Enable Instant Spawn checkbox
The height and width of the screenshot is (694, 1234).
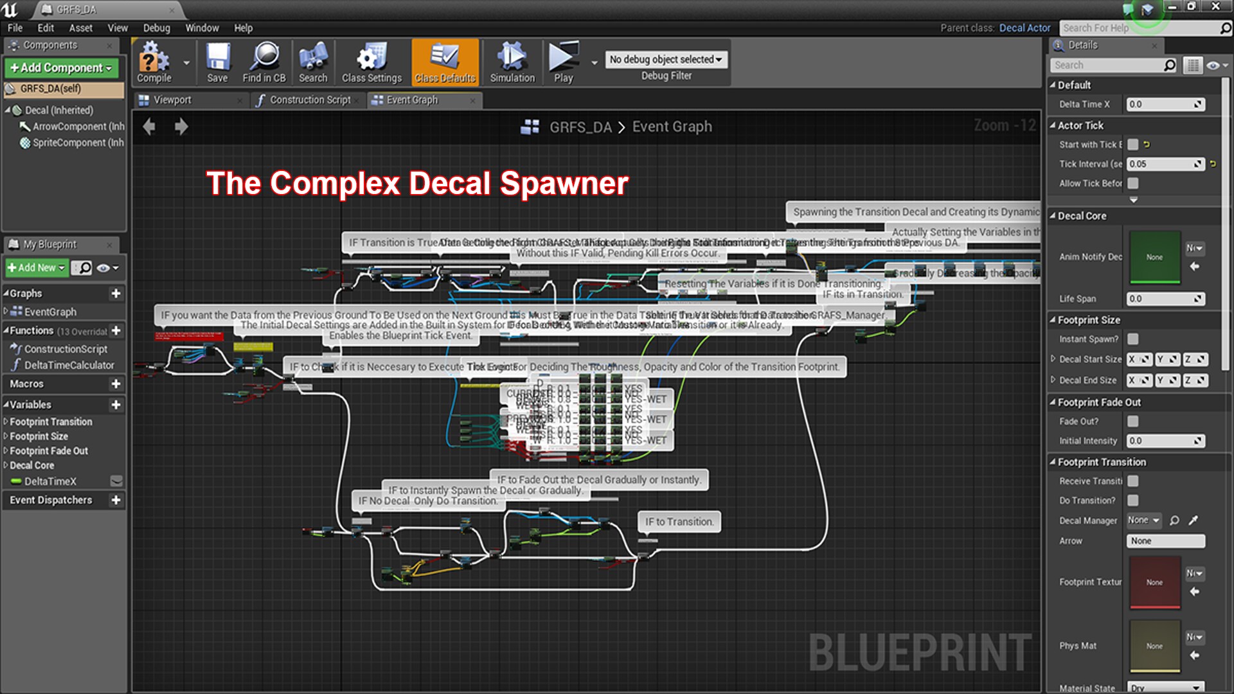(x=1133, y=339)
